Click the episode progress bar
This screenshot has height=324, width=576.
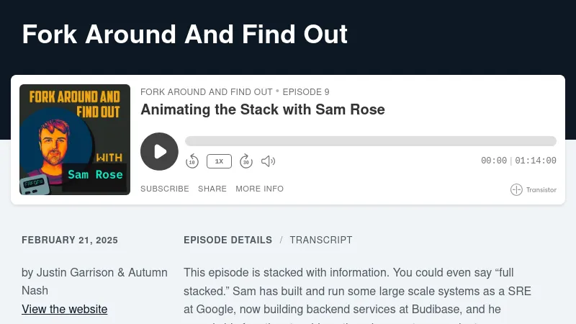pos(370,141)
